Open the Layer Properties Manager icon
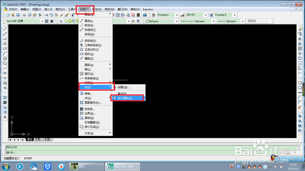305x171 pixels. (x=61, y=21)
